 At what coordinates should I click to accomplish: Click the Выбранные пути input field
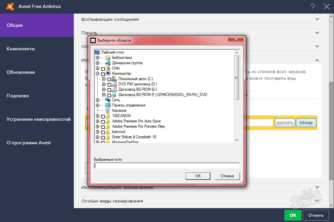coord(167,166)
